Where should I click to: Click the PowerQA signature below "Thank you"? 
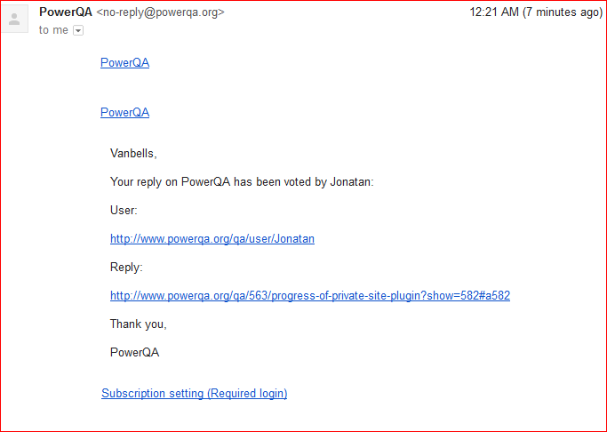pos(134,352)
